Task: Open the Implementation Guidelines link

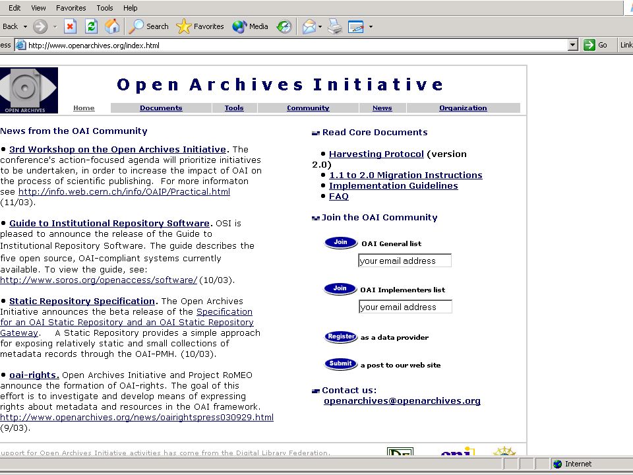Action: (394, 186)
